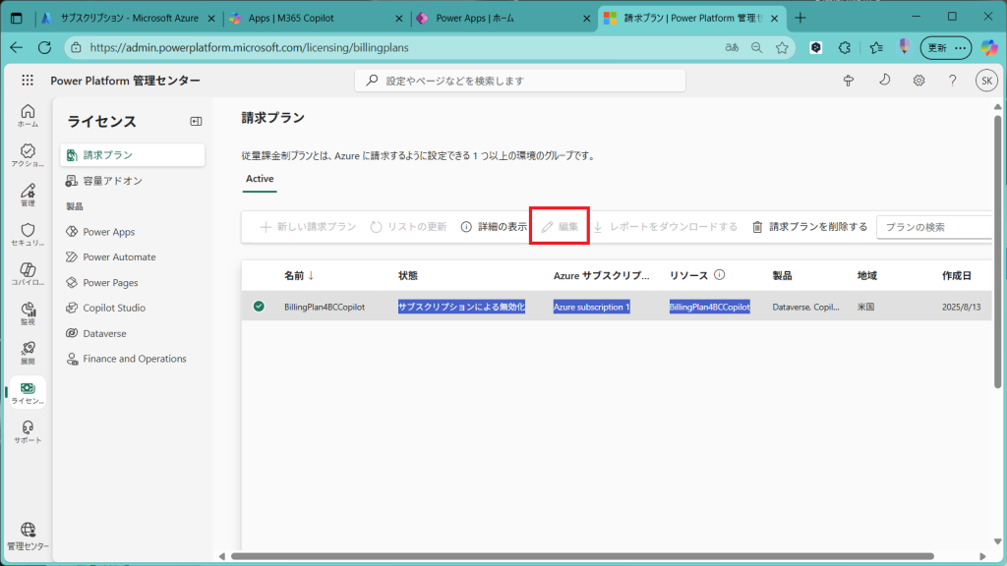Click Delete billing plan button

click(x=809, y=227)
